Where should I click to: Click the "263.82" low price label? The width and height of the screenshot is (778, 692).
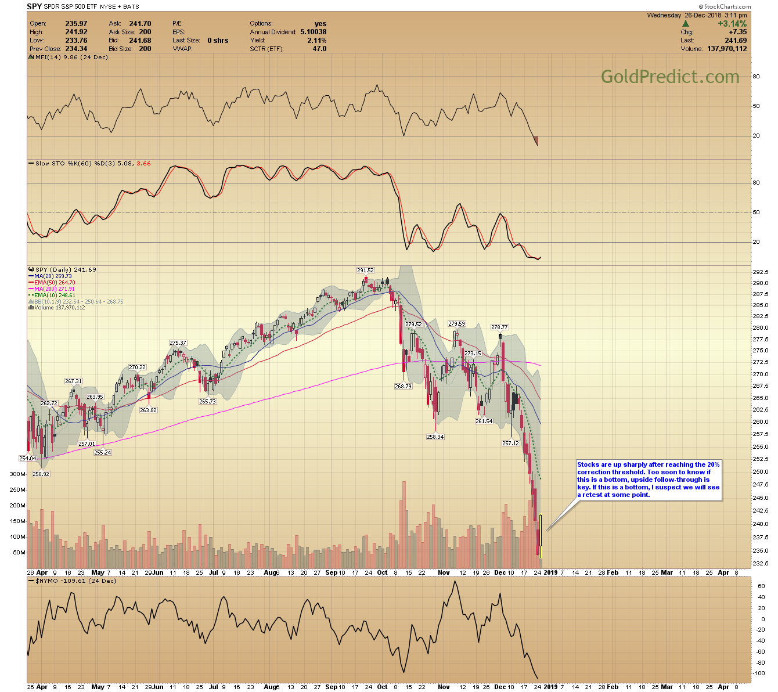[149, 410]
